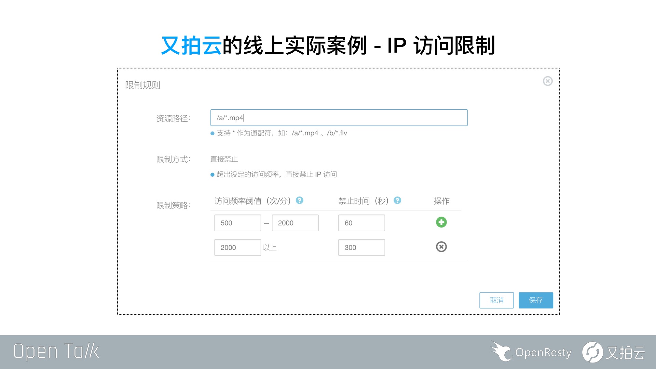Click the lower threshold field showing 500
This screenshot has height=369, width=656.
click(x=238, y=223)
